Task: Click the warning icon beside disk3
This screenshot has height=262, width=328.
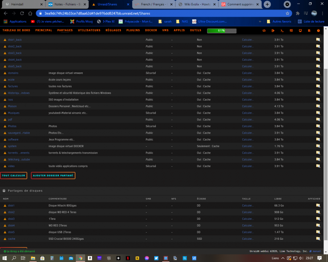Action: (x=5, y=219)
